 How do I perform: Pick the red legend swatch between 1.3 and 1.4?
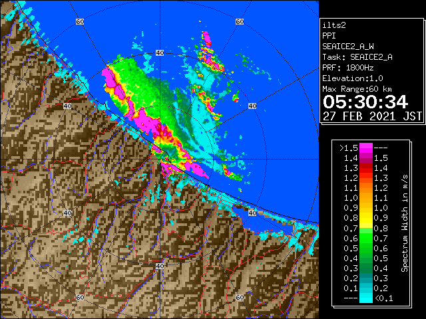[365, 168]
